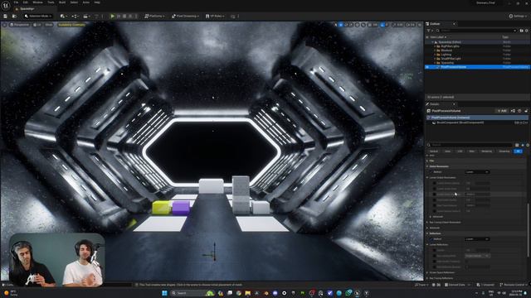
Task: Open the Details property matrix grid icon
Action: coord(517,145)
